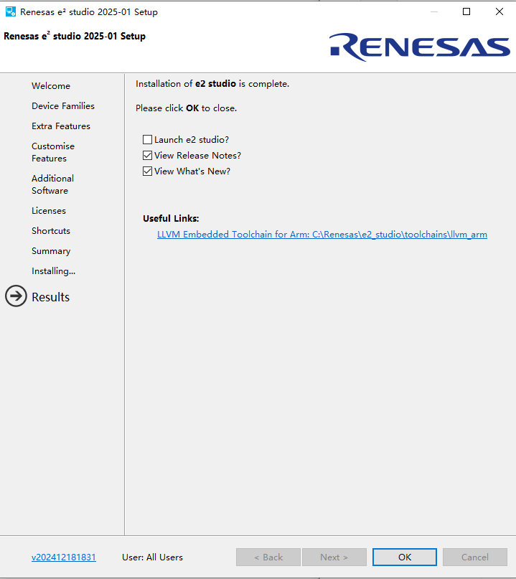Select the Welcome step in sidebar
This screenshot has width=516, height=579.
pyautogui.click(x=51, y=85)
